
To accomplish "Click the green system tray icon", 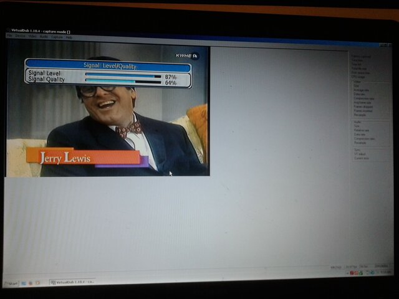I will pos(361,273).
